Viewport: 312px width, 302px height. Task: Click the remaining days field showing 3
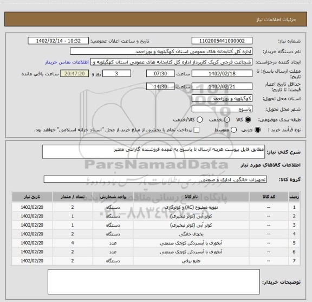116,74
